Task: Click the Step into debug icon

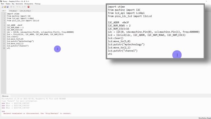Action: [x=20, y=7]
